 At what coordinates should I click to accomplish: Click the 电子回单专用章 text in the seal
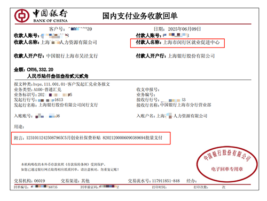[227, 169]
